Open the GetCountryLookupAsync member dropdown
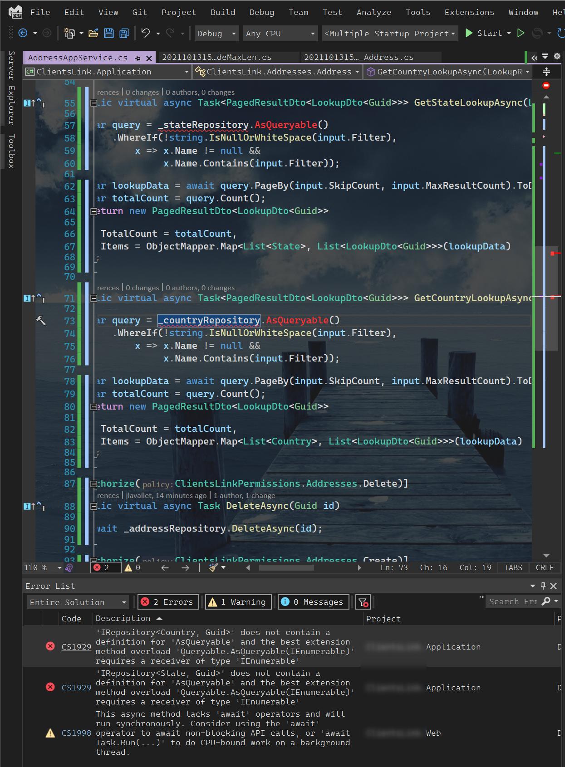565x767 pixels. tap(447, 72)
